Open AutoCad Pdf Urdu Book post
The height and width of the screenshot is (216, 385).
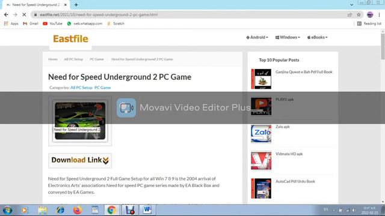click(x=295, y=181)
